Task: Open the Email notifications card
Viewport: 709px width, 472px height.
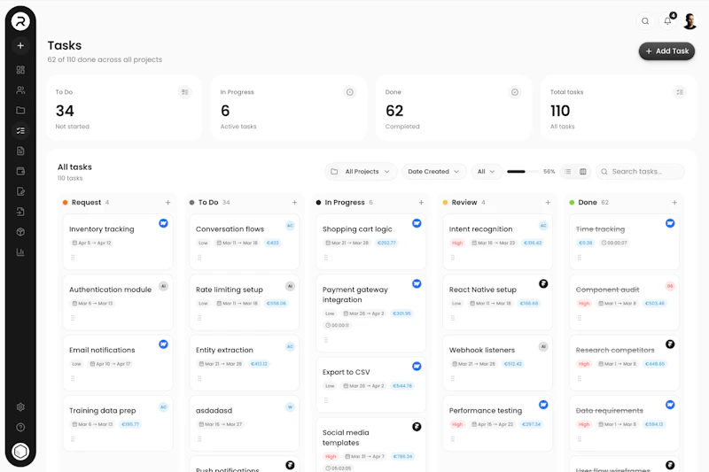Action: point(118,363)
